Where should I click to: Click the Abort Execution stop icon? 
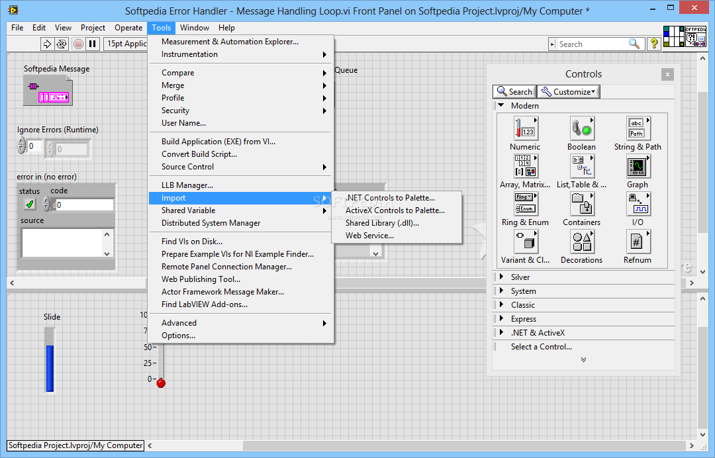coord(78,44)
